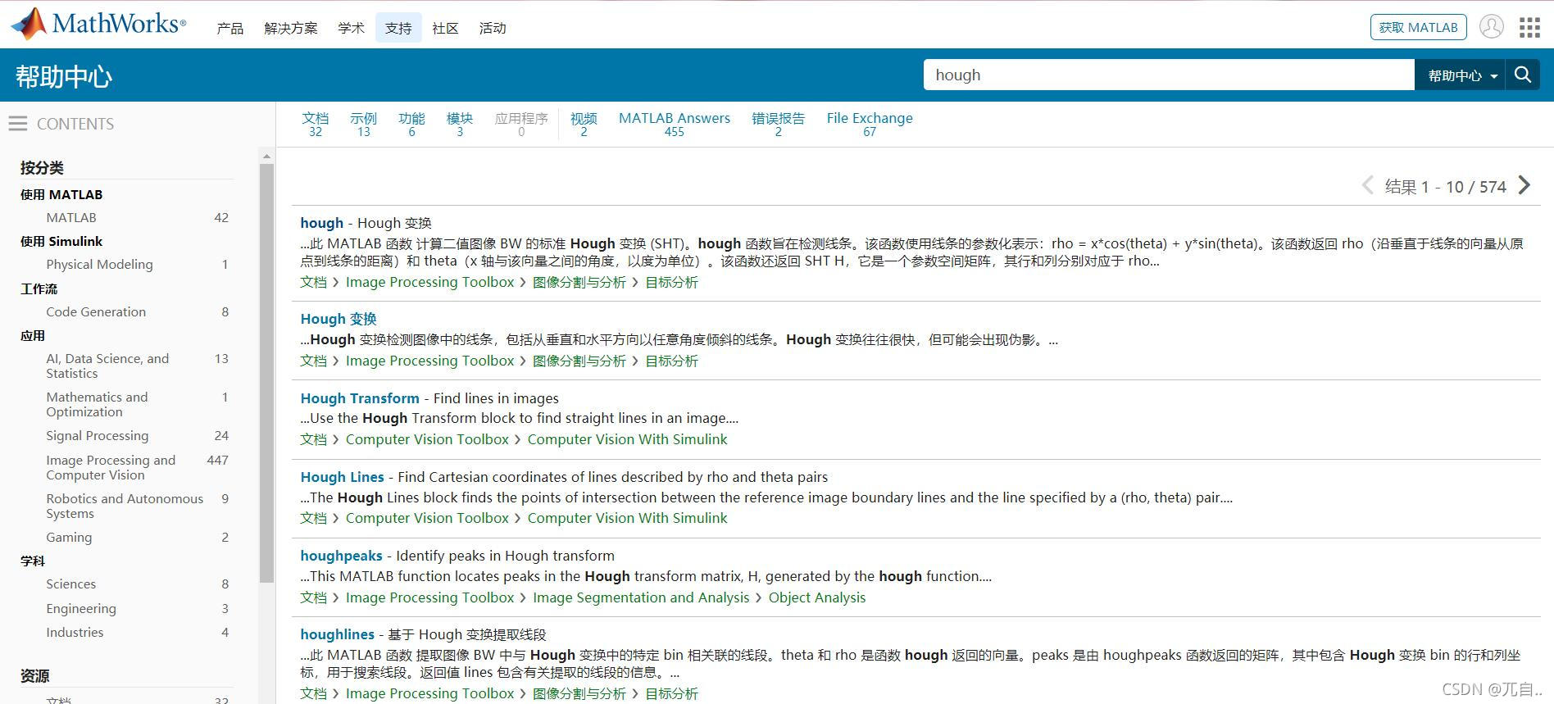Screen dimensions: 1554x704
Task: Open the 解决方案 menu
Action: click(x=290, y=28)
